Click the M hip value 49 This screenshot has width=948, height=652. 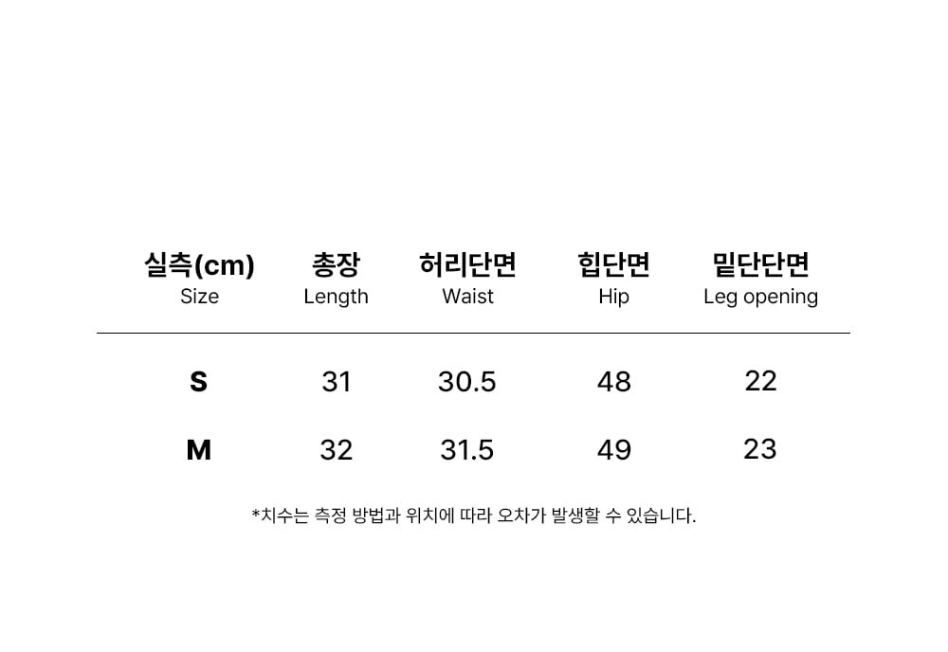[x=614, y=450]
